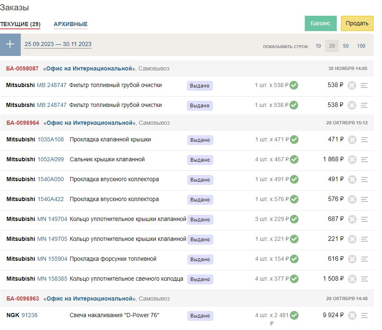
Task: Open the date range 25.09.2023 — 30.11.2023 picker
Action: click(x=58, y=44)
